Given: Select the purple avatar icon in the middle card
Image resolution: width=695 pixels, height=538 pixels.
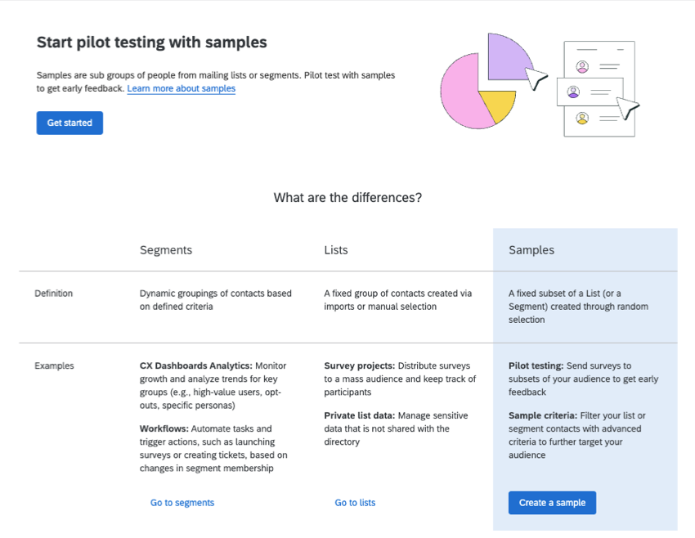Looking at the screenshot, I should (x=573, y=92).
